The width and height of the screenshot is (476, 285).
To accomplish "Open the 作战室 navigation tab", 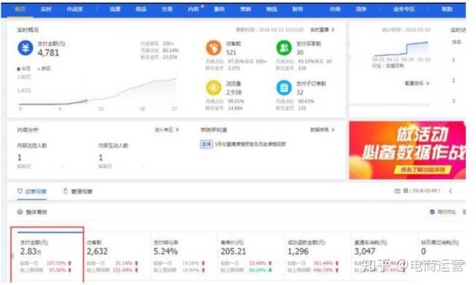I will 75,9.
